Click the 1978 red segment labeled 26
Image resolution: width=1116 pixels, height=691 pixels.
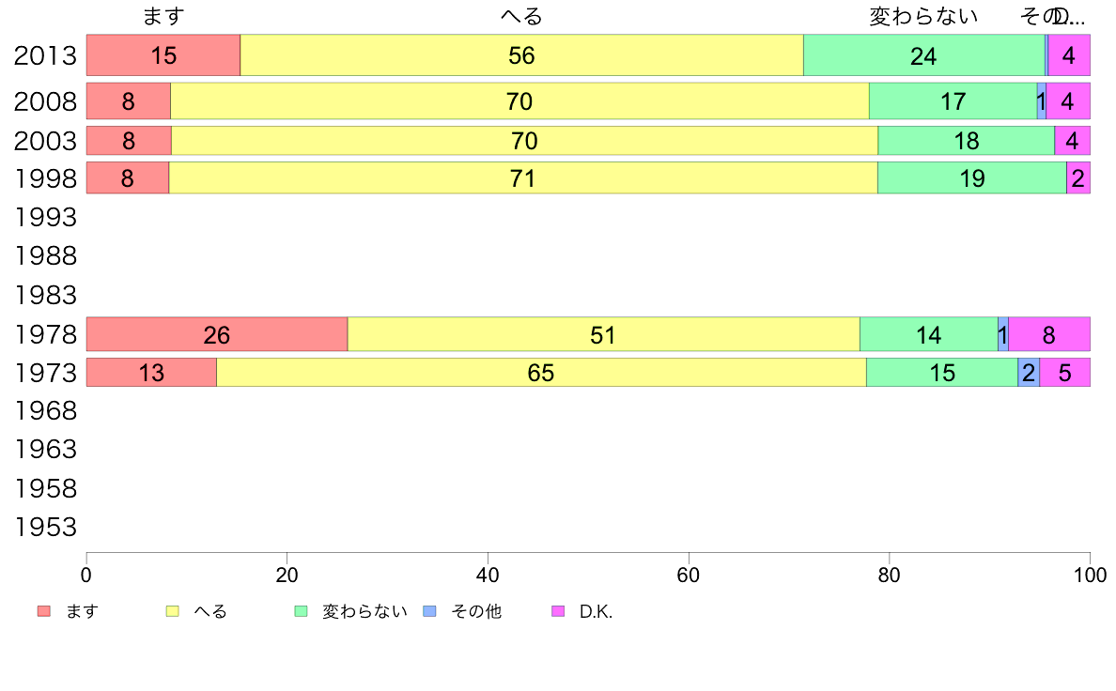217,334
